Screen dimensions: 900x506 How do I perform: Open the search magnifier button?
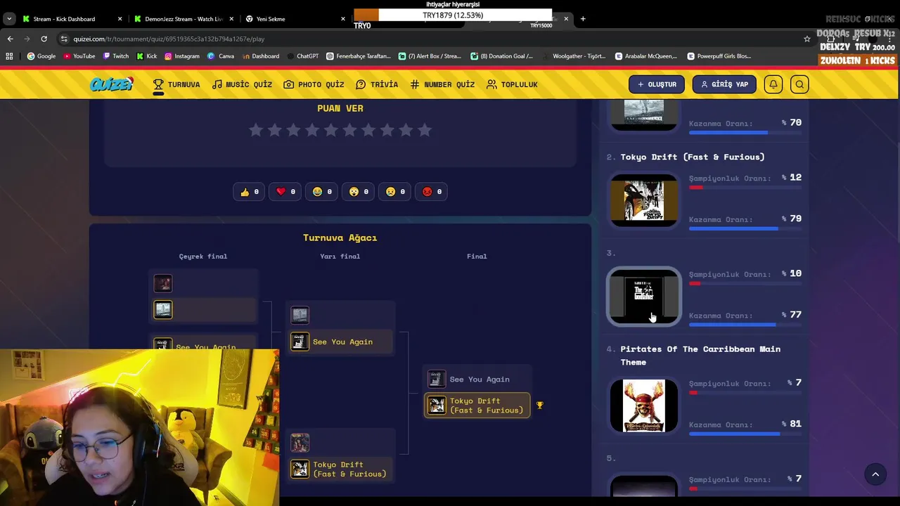point(799,84)
